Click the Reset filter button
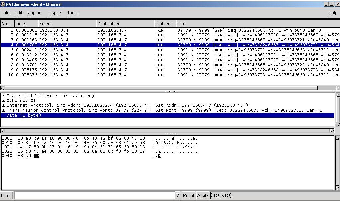This screenshot has height=201, width=340. (x=188, y=196)
